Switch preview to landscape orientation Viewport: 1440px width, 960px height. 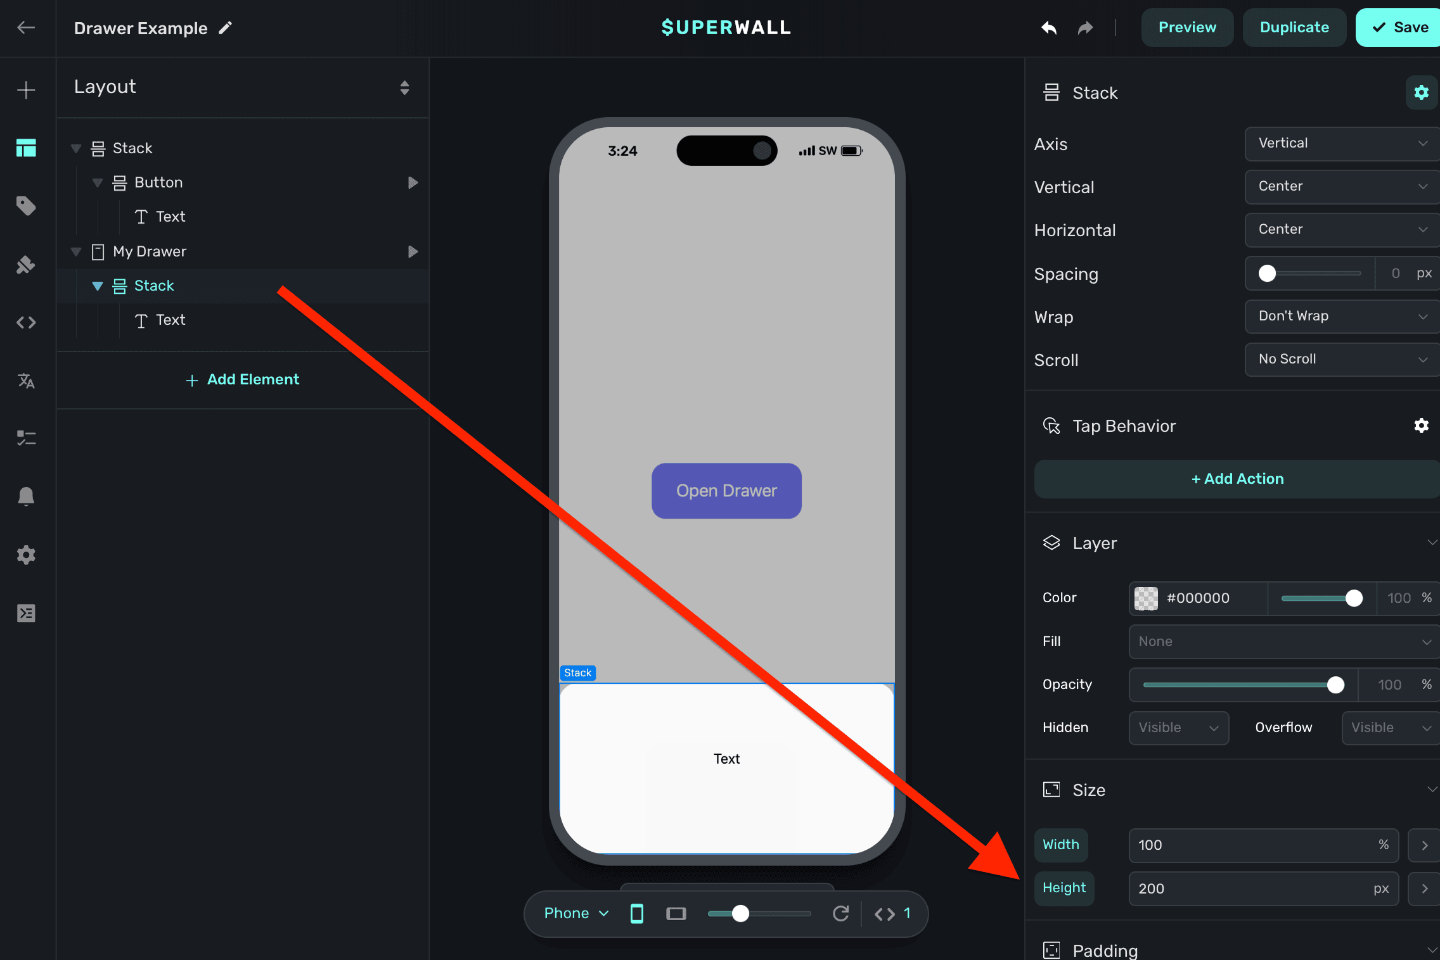click(x=676, y=913)
